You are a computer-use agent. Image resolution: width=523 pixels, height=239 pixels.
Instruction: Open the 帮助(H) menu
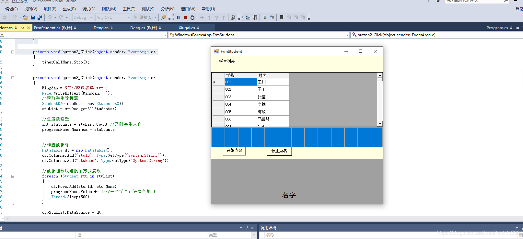[208, 9]
